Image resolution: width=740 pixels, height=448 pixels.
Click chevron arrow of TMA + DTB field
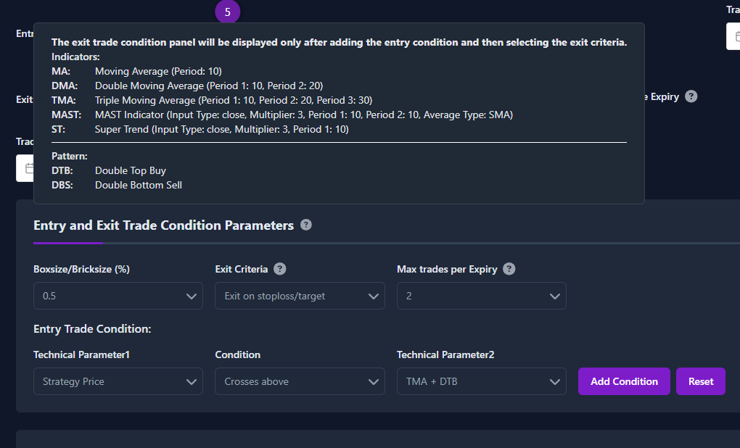555,381
